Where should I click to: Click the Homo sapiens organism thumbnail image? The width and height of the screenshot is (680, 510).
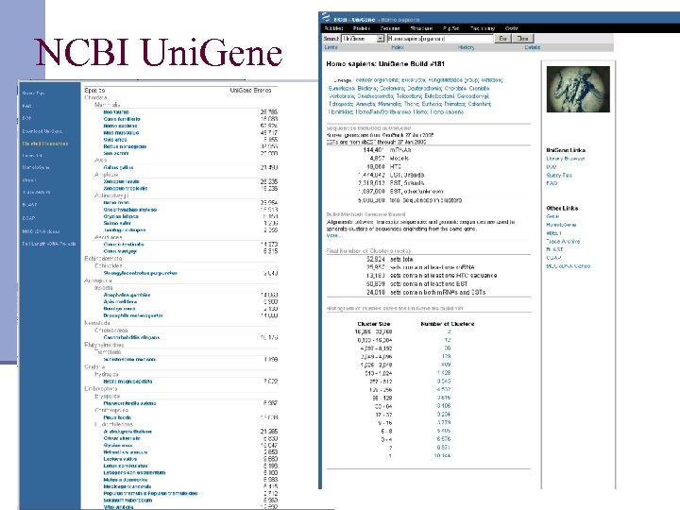[x=578, y=90]
